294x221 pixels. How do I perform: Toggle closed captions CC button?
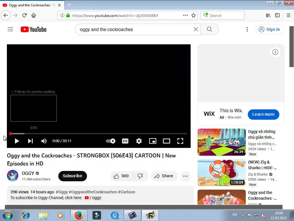[x=125, y=141]
